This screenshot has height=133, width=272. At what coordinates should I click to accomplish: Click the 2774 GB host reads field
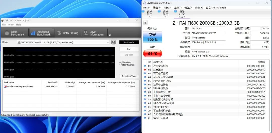pyautogui.click(x=260, y=29)
